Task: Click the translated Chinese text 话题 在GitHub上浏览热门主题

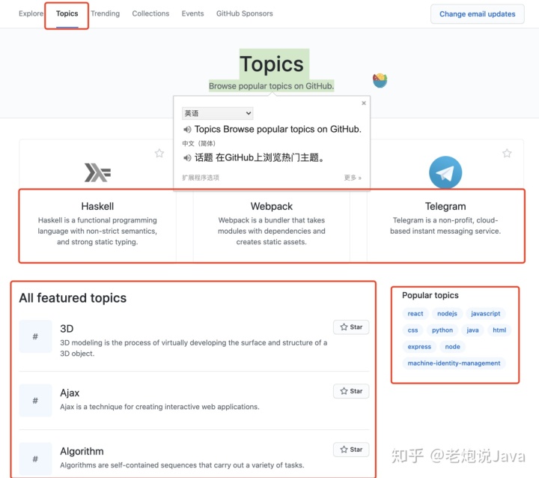Action: pyautogui.click(x=260, y=157)
